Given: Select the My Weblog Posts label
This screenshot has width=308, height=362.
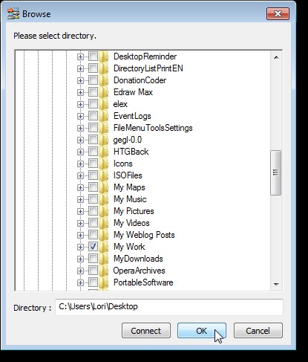Looking at the screenshot, I should (144, 235).
